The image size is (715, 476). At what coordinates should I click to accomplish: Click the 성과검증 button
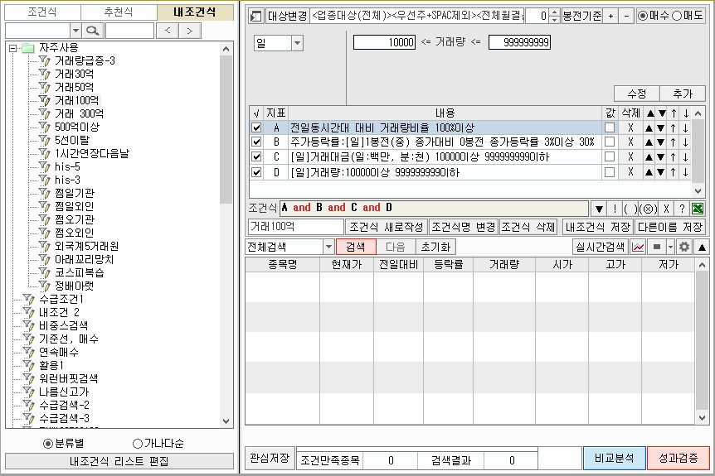678,459
